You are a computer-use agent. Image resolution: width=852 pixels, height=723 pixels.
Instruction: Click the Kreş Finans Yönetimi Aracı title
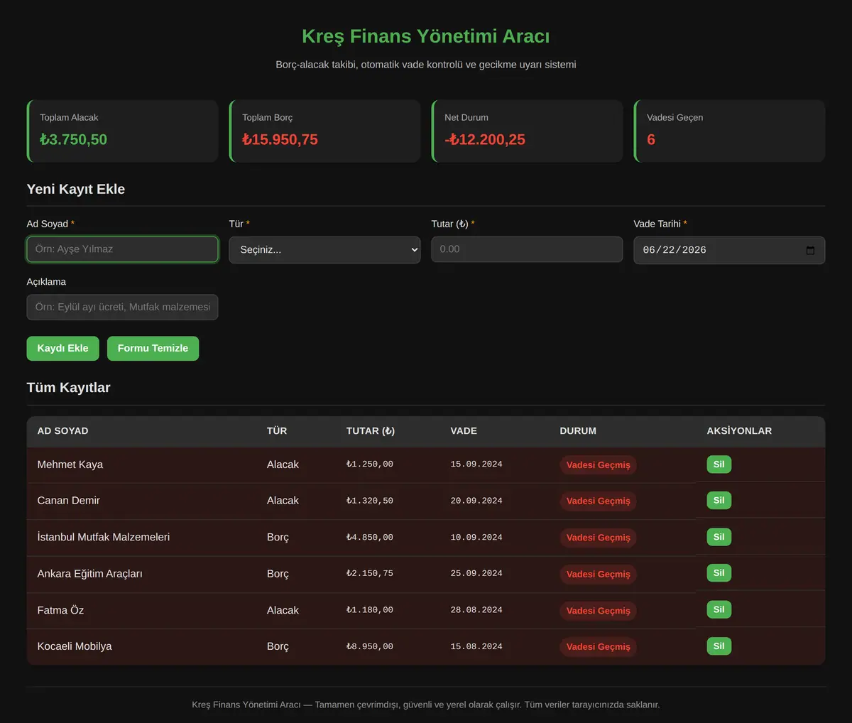[x=426, y=36]
